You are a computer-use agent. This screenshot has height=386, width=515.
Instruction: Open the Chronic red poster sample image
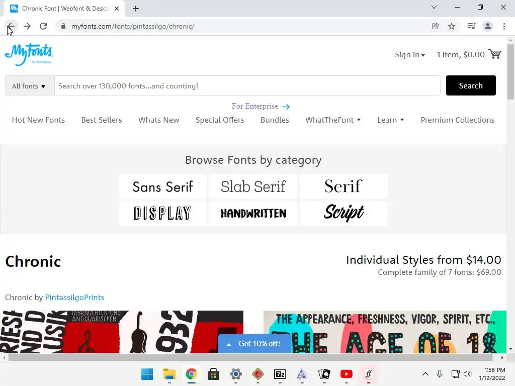(x=122, y=332)
